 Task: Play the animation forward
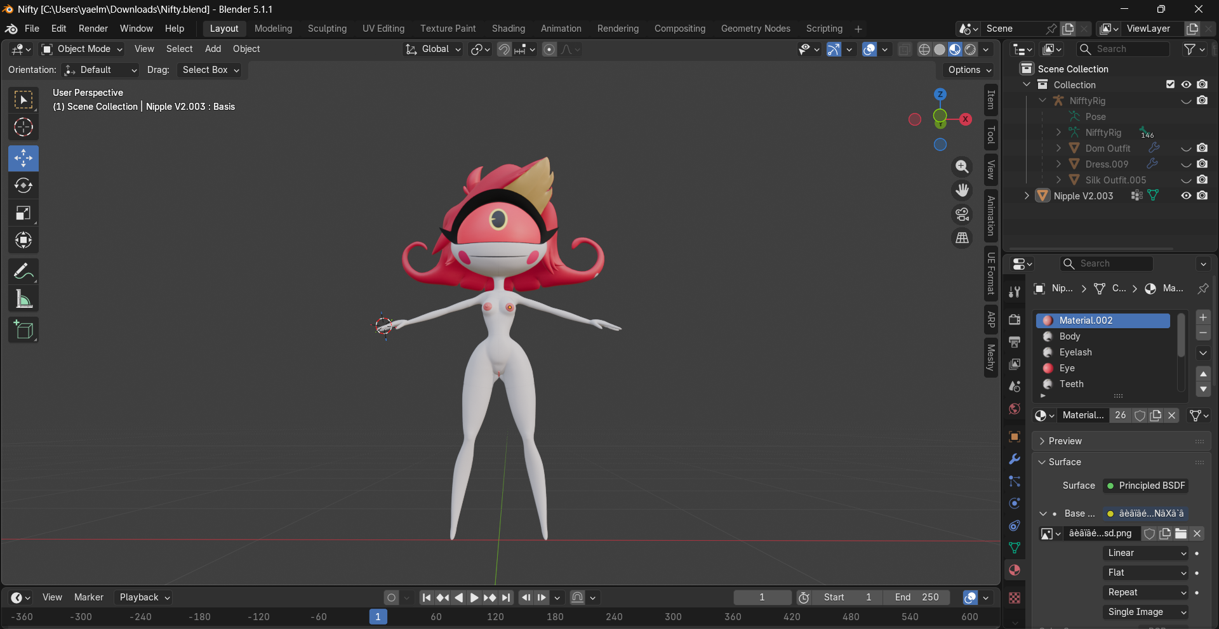pos(474,597)
